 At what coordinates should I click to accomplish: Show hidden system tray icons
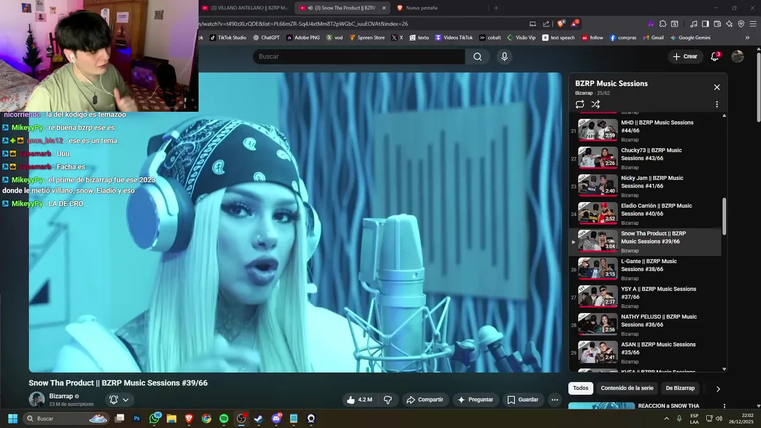tap(666, 418)
